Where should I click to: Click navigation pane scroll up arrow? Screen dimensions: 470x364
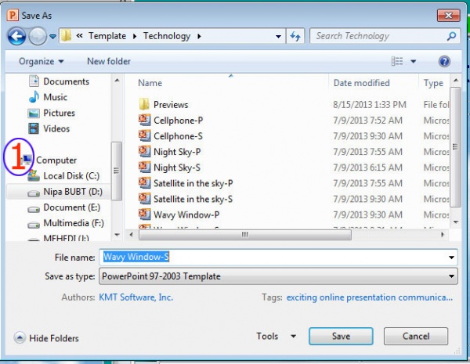[x=117, y=81]
